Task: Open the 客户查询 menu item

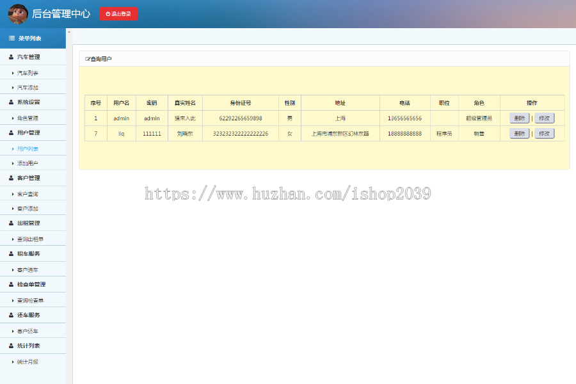Action: [33, 194]
